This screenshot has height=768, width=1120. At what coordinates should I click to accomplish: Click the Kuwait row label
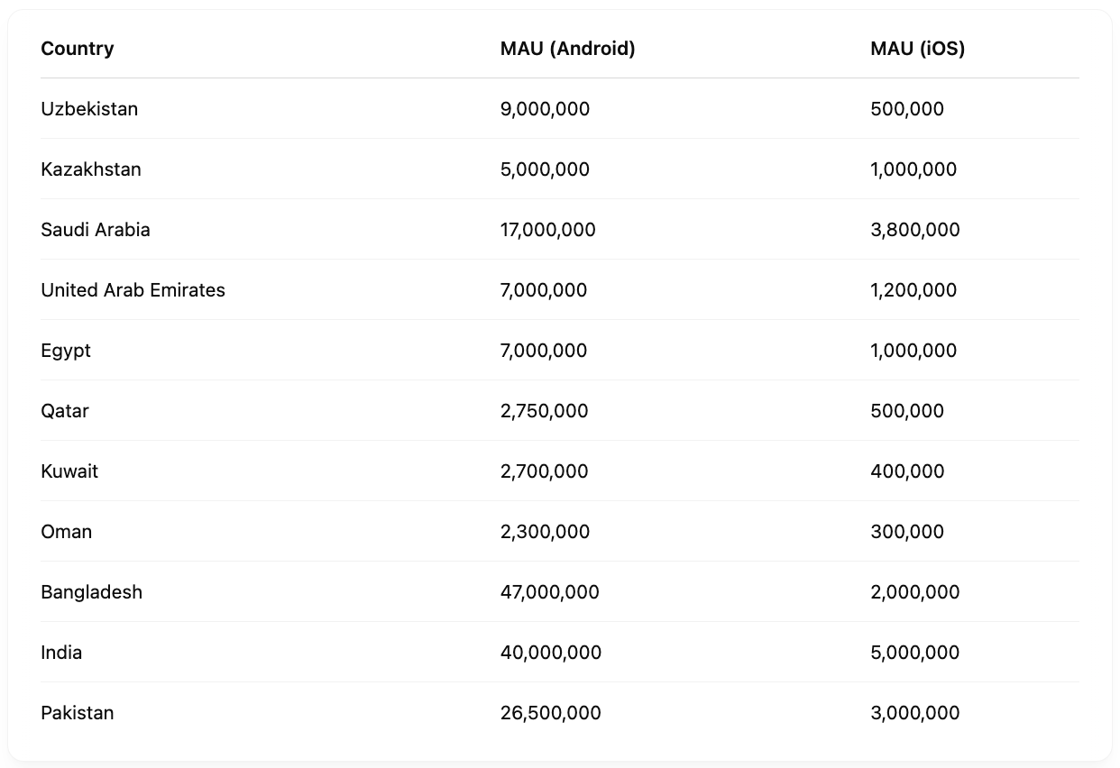(x=69, y=471)
